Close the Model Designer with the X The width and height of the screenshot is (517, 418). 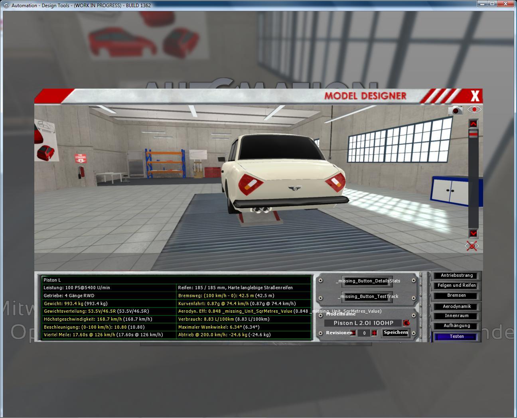coord(475,96)
